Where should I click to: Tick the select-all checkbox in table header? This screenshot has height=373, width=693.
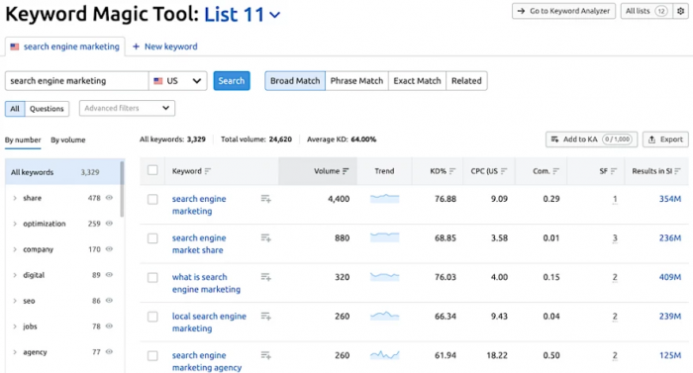tap(152, 170)
